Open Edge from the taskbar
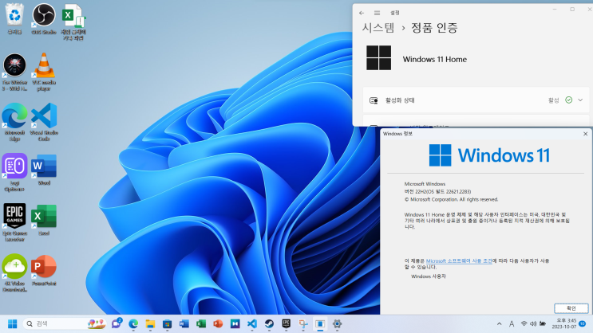Screen dimensions: 593x333 [133, 324]
